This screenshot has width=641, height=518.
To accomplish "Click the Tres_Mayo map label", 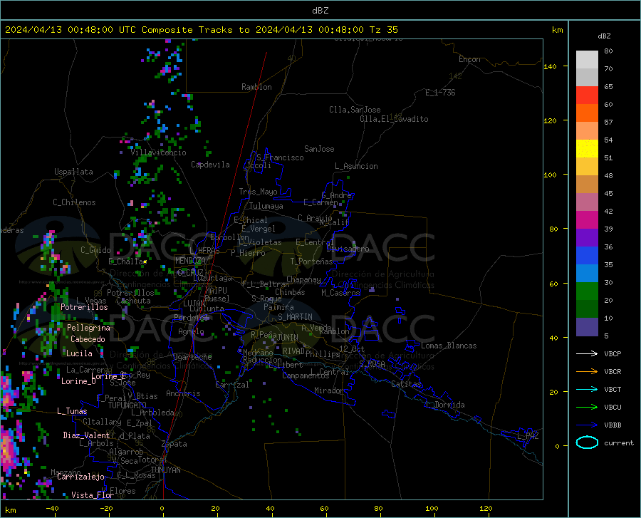I will point(258,192).
